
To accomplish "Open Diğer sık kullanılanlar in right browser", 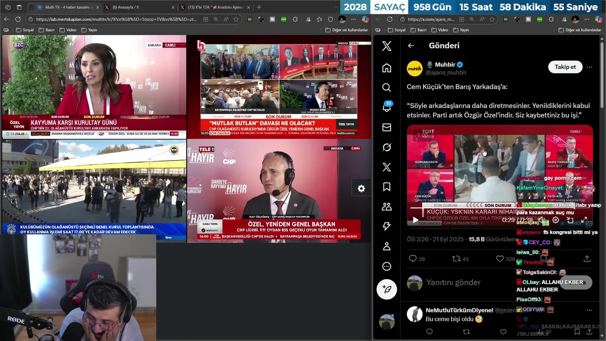I will click(x=580, y=30).
